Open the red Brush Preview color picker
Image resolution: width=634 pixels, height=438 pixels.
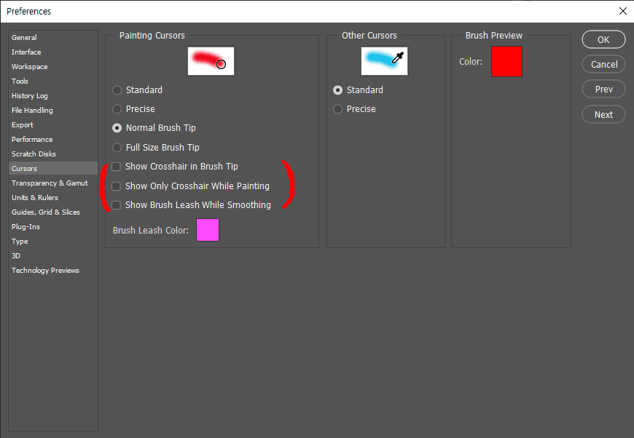click(x=506, y=62)
